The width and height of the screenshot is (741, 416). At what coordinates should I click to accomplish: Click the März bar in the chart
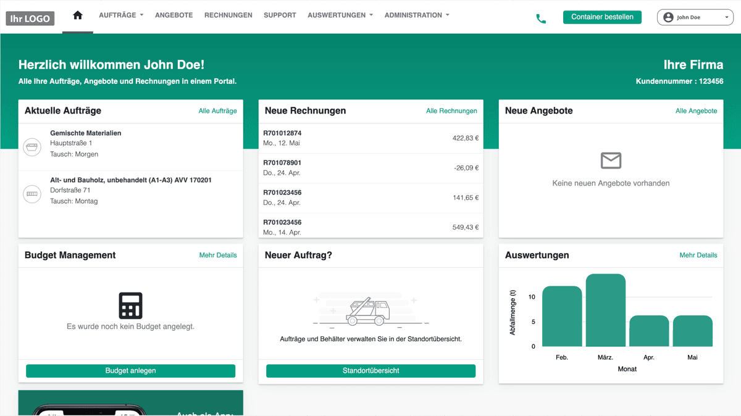(605, 310)
